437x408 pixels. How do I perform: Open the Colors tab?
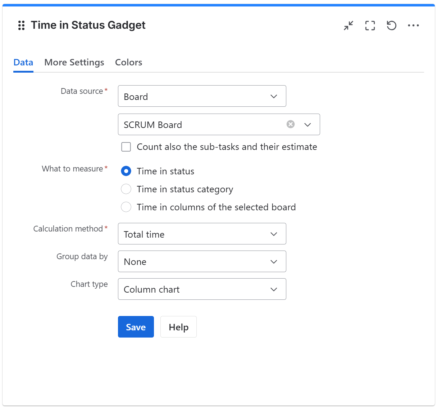coord(128,62)
